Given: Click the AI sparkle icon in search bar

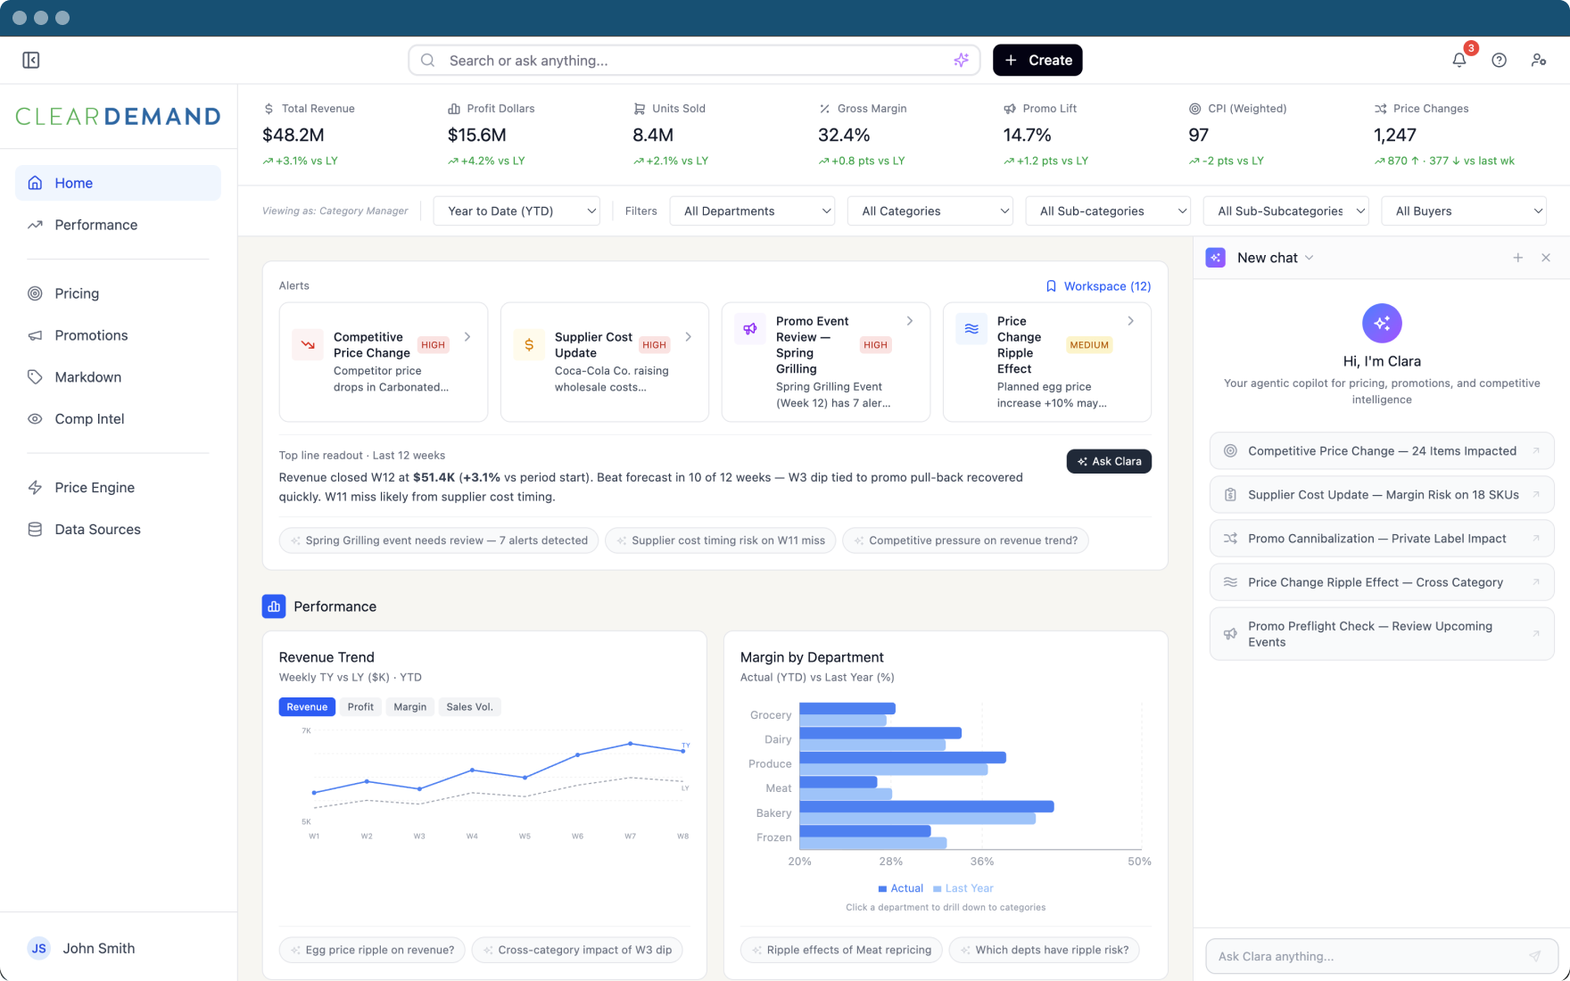Looking at the screenshot, I should (961, 60).
